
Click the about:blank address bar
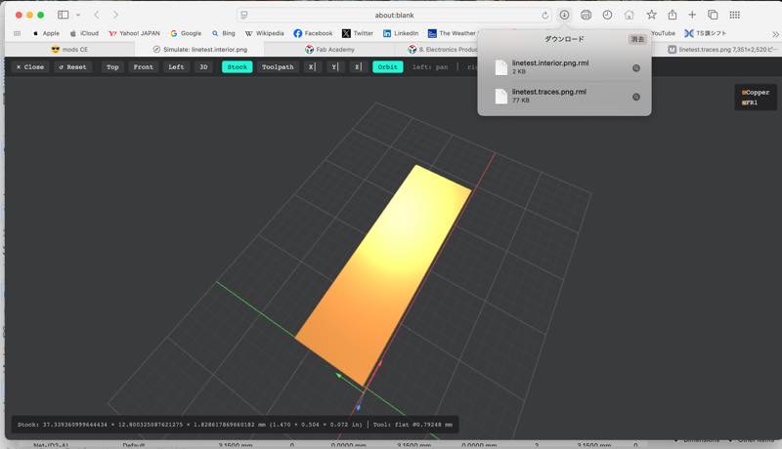pos(394,15)
